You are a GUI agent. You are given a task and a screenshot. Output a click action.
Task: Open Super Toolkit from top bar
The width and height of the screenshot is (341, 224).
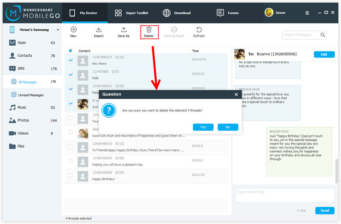pos(131,13)
